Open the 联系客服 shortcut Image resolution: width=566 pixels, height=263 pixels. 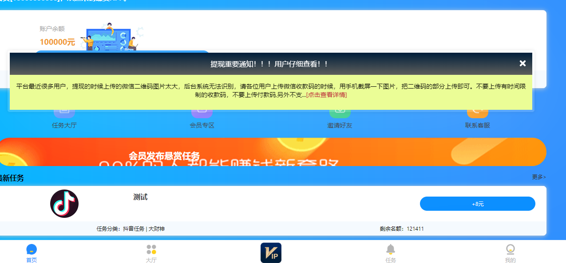coord(477,120)
